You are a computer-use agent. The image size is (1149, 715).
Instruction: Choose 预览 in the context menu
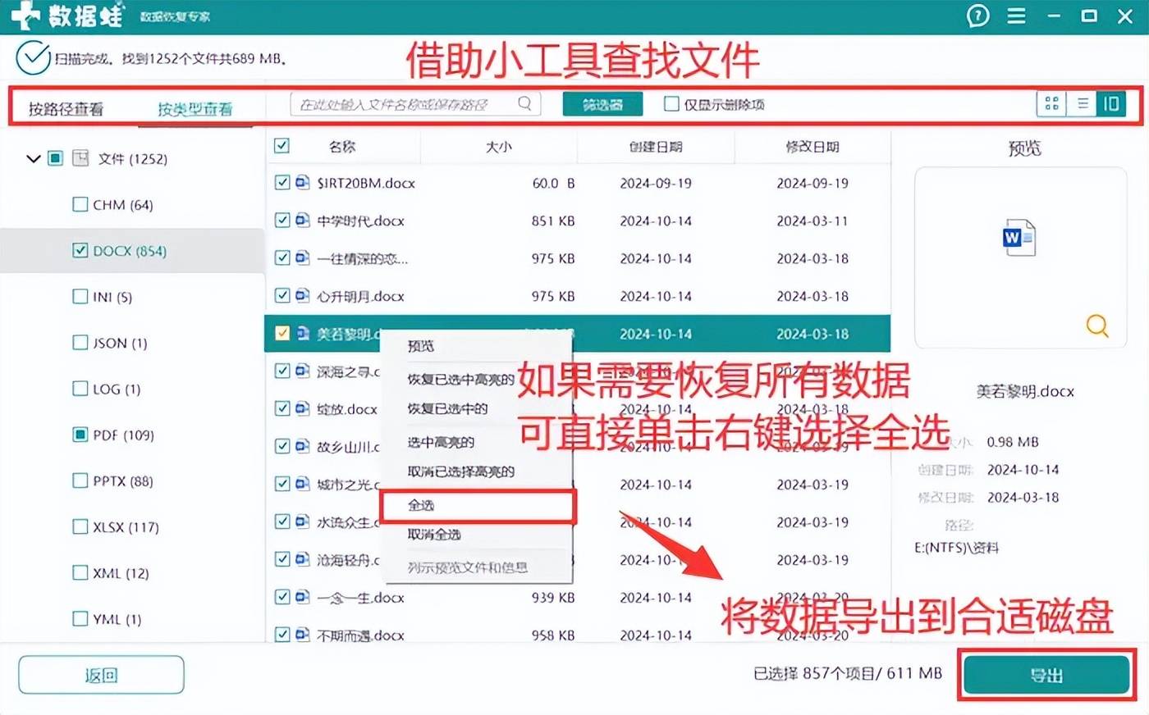pos(421,346)
